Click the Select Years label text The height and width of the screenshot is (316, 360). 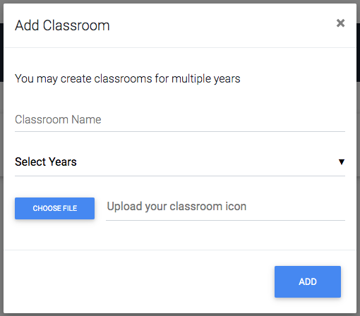click(x=46, y=162)
